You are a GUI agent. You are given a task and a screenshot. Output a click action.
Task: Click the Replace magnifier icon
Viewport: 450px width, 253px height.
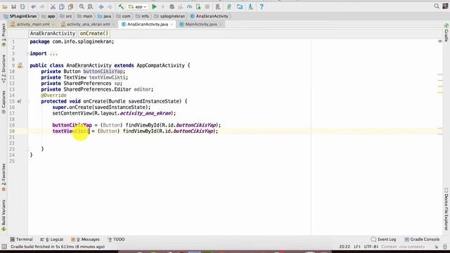[90, 6]
